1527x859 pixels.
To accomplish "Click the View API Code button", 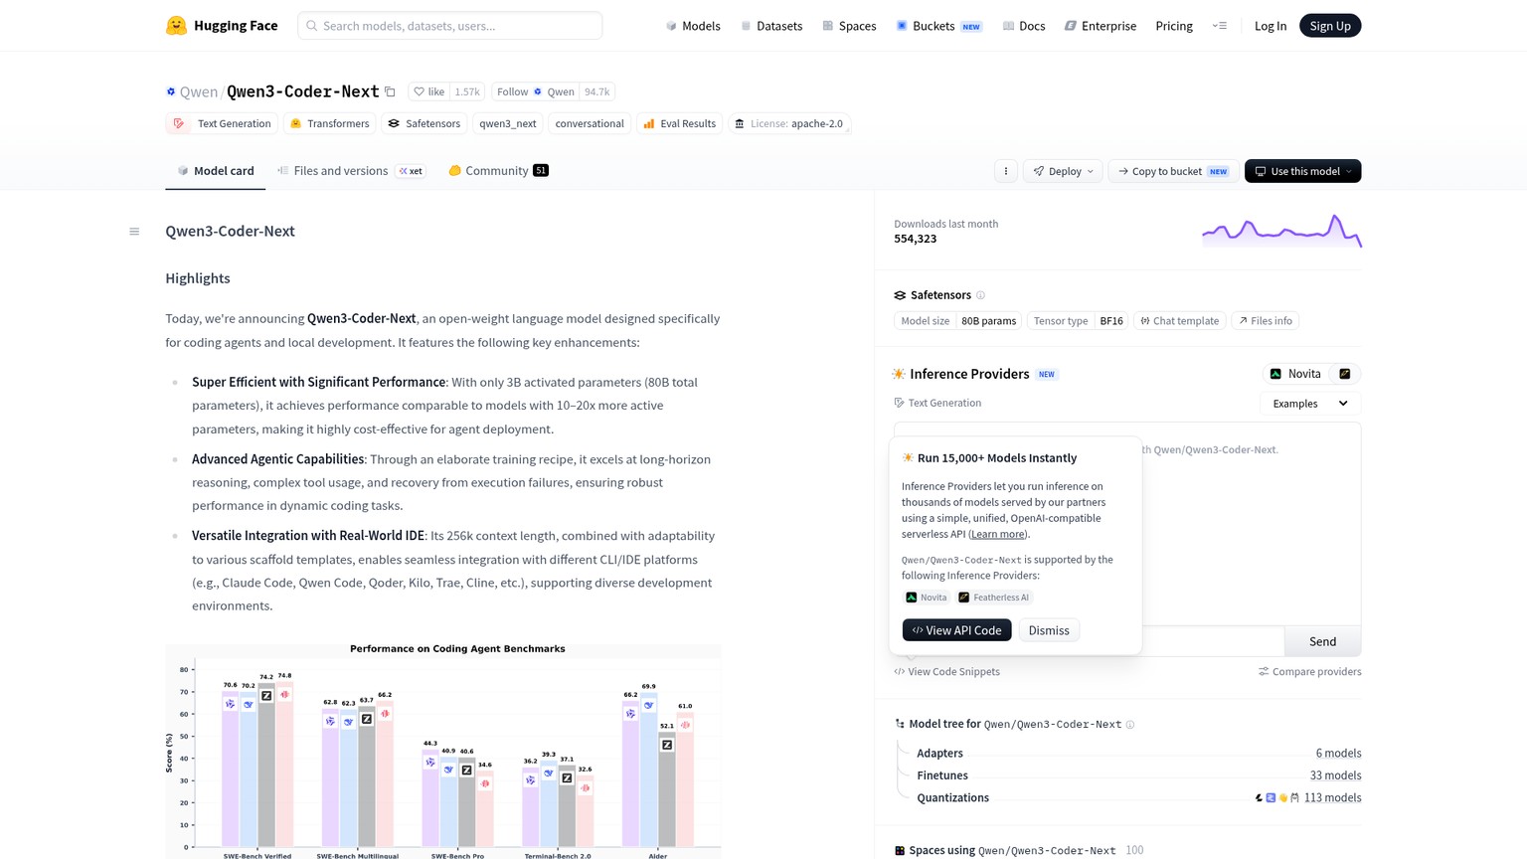I will click(956, 630).
